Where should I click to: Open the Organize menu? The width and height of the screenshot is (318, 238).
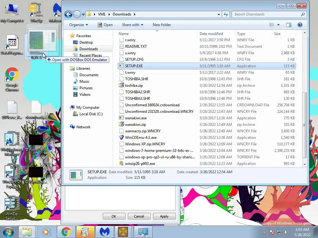[x=79, y=25]
